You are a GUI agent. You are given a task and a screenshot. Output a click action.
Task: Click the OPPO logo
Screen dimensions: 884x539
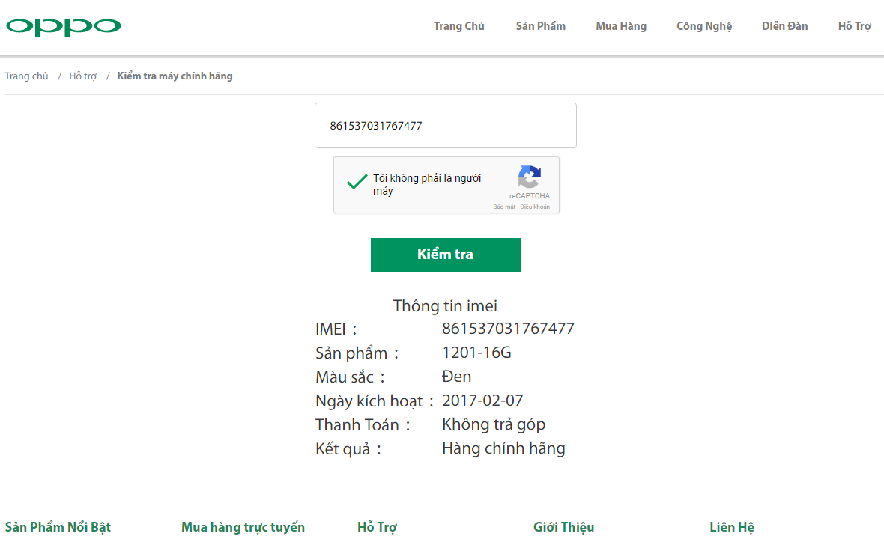[x=64, y=26]
